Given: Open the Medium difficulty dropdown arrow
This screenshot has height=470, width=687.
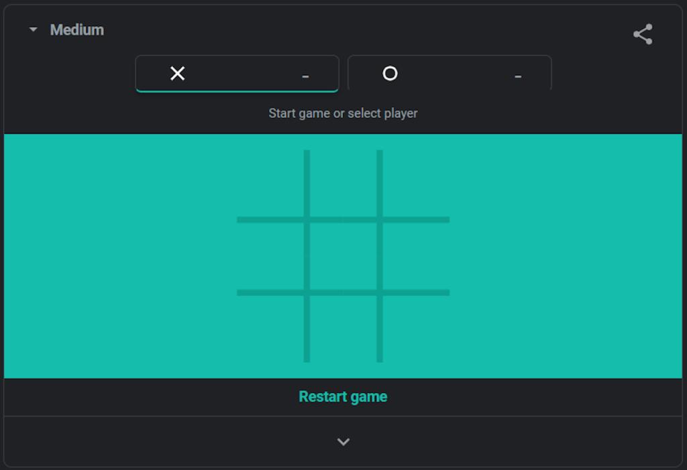Looking at the screenshot, I should pos(34,30).
